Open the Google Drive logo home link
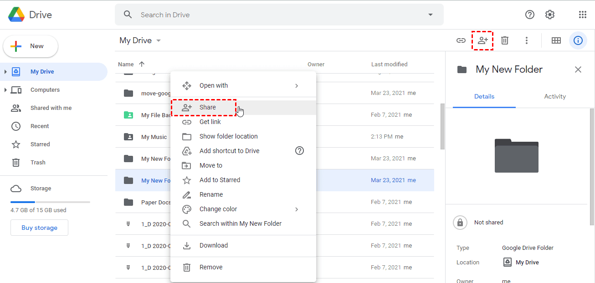This screenshot has height=283, width=595. coord(30,15)
